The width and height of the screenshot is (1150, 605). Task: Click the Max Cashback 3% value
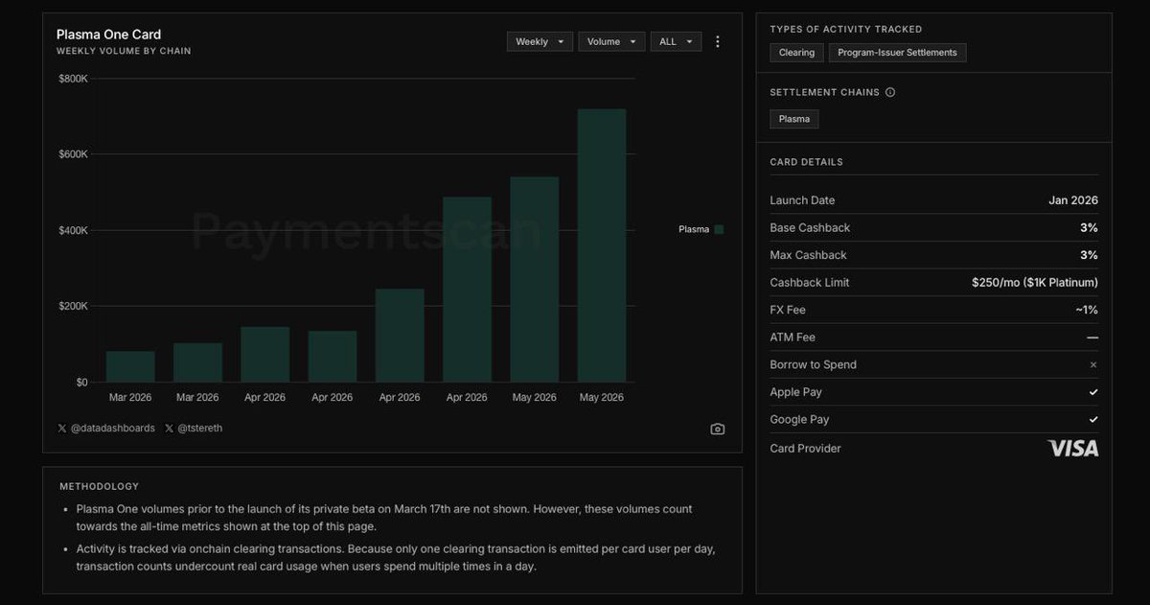(1089, 255)
